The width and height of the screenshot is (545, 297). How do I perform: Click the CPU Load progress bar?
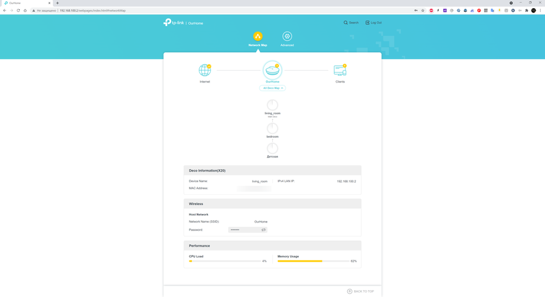(x=225, y=261)
